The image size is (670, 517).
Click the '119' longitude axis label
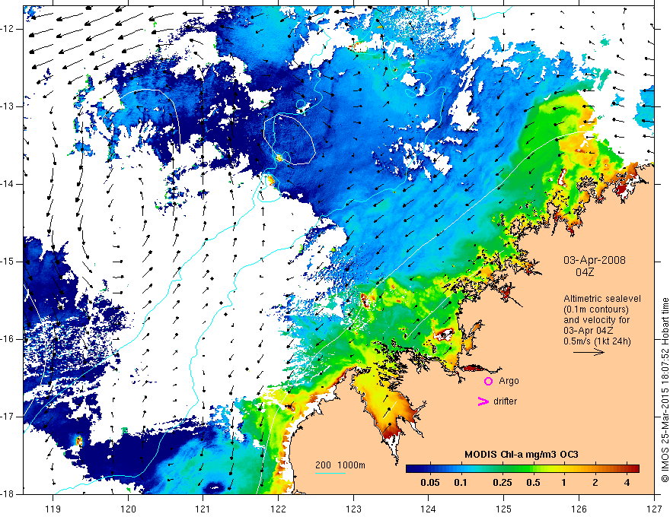coord(53,509)
